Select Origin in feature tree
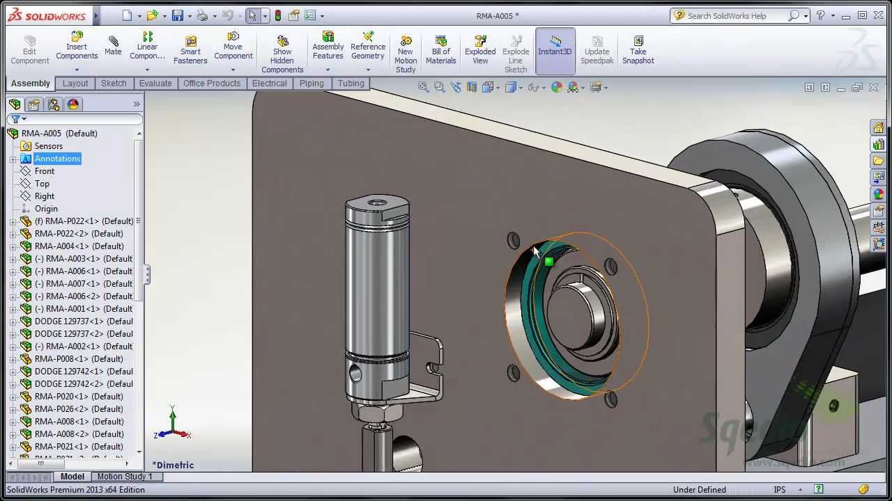892x501 pixels. (46, 209)
